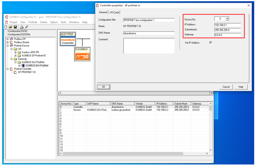256x166 pixels.
Task: Open the Option menu
Action: point(54,22)
